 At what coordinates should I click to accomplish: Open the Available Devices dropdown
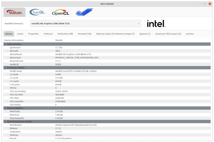pos(86,23)
